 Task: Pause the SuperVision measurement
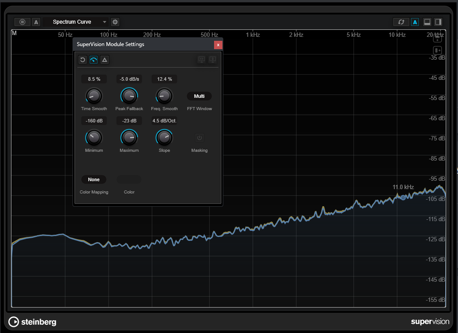(x=22, y=22)
